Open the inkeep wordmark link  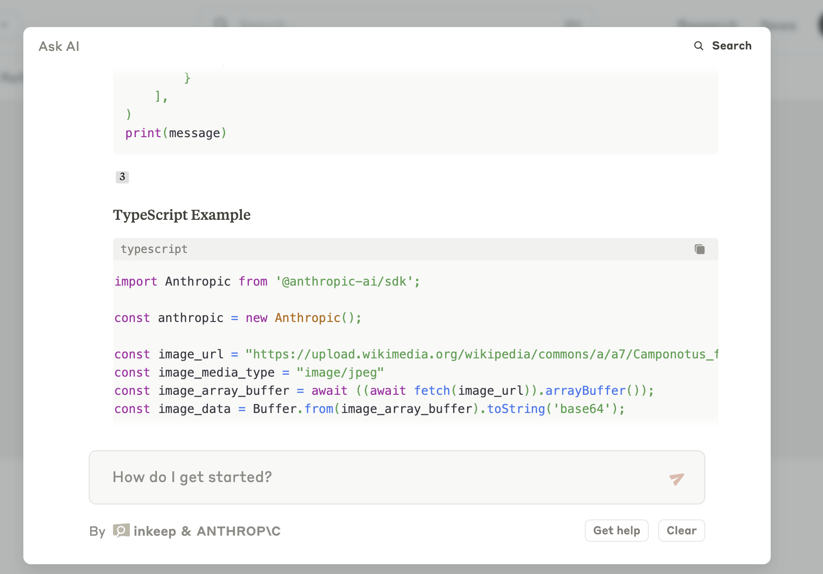pyautogui.click(x=155, y=531)
